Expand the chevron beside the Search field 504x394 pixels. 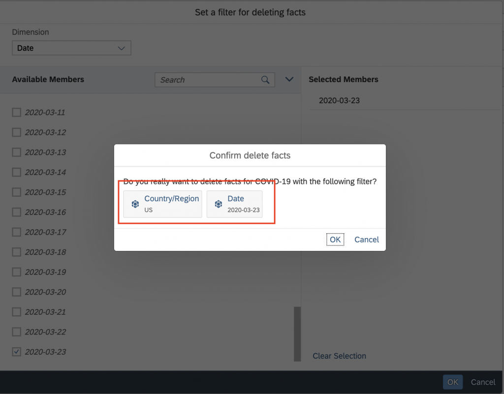click(289, 79)
